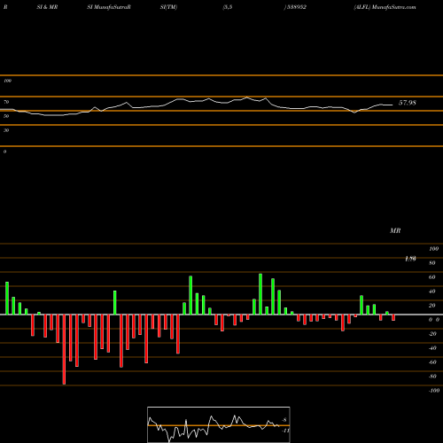Click the 100 label on the RSI axis
The width and height of the screenshot is (443, 443).
click(x=7, y=81)
